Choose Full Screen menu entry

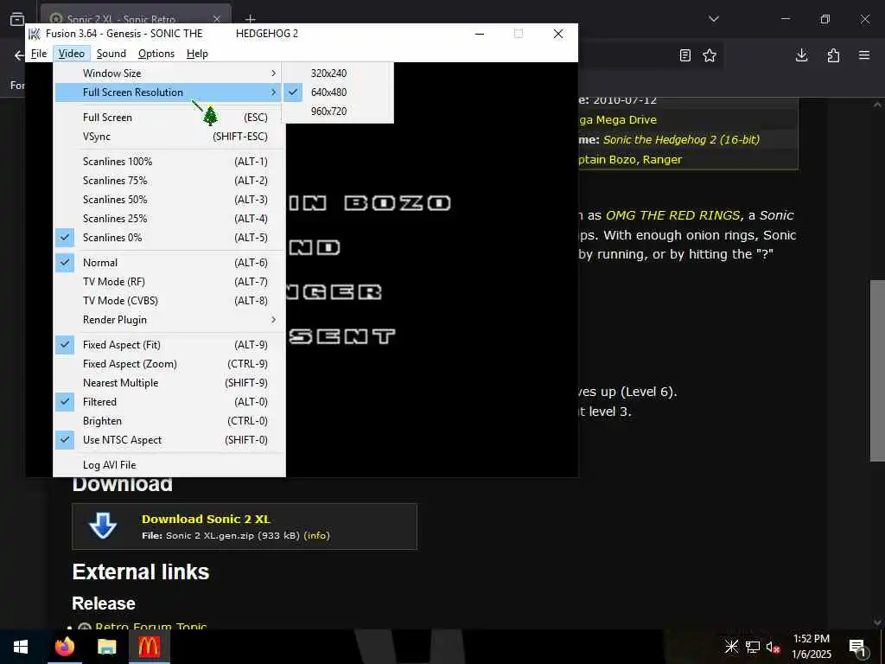[169, 118]
